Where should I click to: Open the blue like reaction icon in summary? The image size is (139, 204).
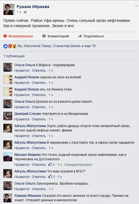[x=6, y=46]
